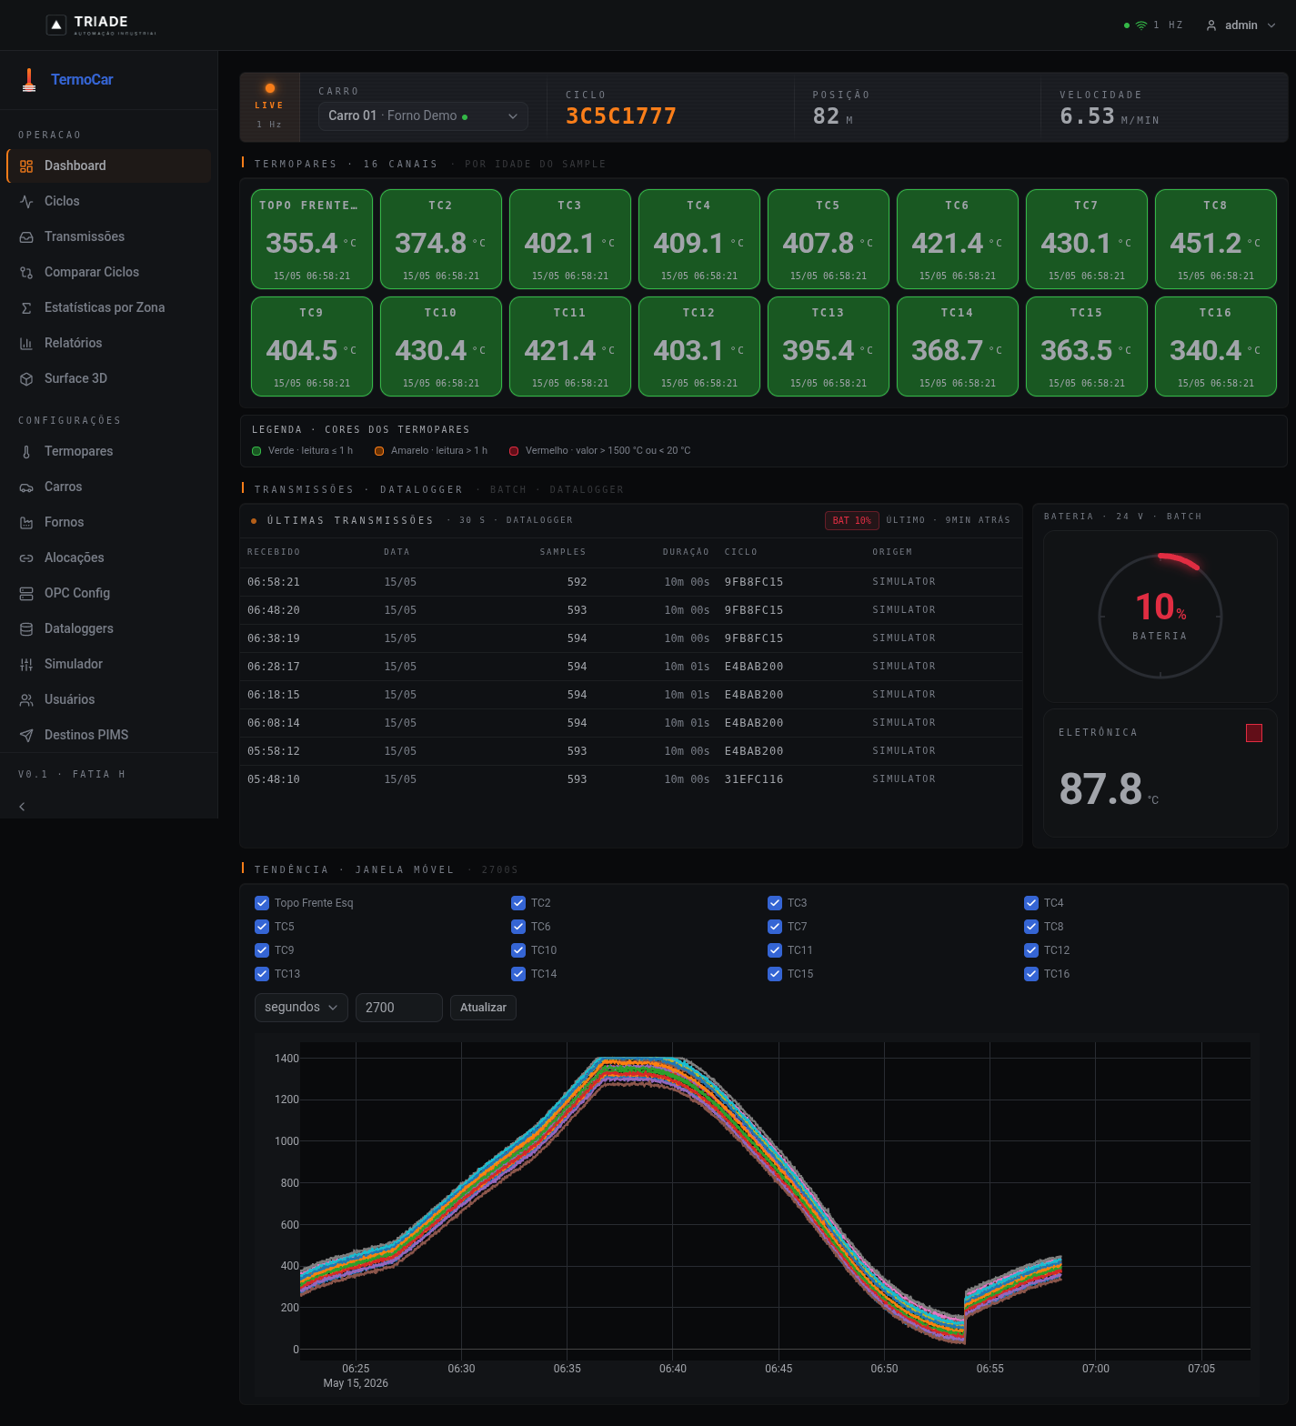Click the Destinos PIMS send icon
The height and width of the screenshot is (1426, 1296).
click(x=26, y=735)
